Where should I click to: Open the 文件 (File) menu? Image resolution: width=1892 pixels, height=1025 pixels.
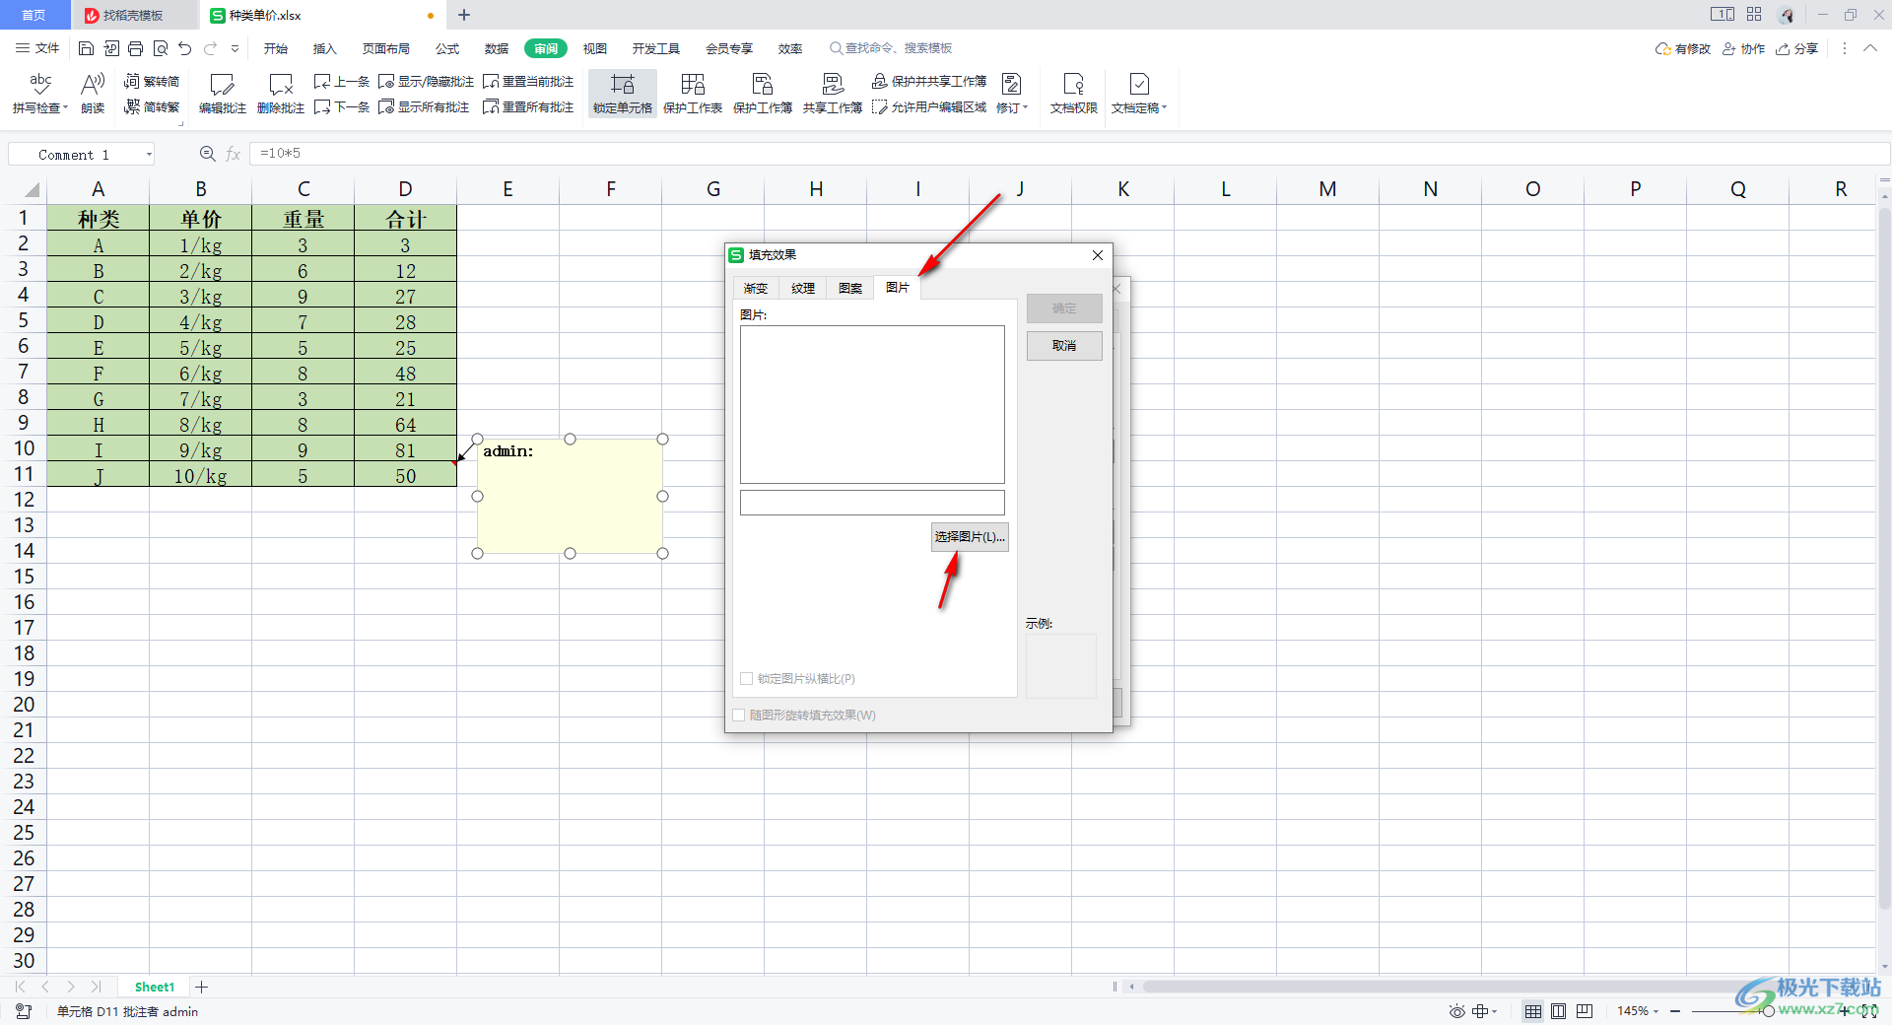37,48
